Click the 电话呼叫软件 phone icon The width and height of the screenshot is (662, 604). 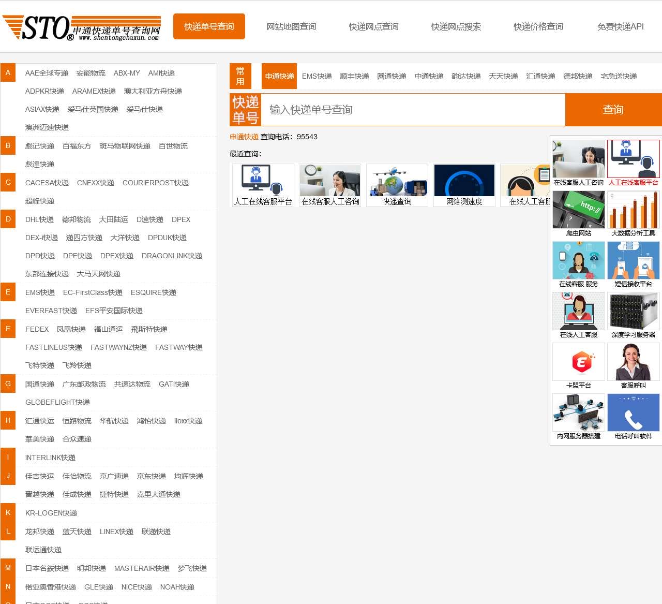tap(634, 413)
